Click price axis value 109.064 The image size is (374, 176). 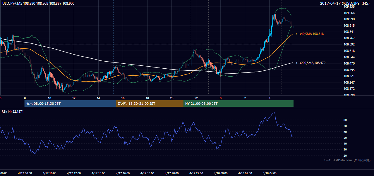(x=349, y=13)
